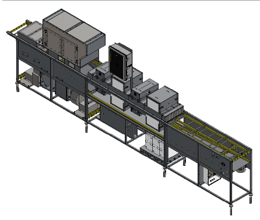
Task: Select the dark lower door in middle section
Action: [x=113, y=120]
